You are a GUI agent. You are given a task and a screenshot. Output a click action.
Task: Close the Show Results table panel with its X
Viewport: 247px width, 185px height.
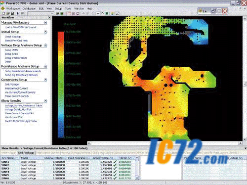246,148
